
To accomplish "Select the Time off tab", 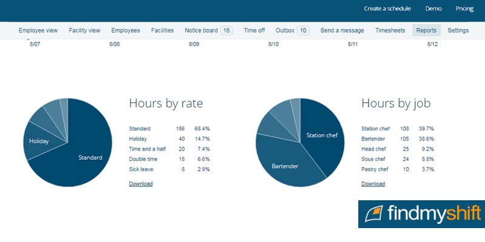I will pos(254,30).
